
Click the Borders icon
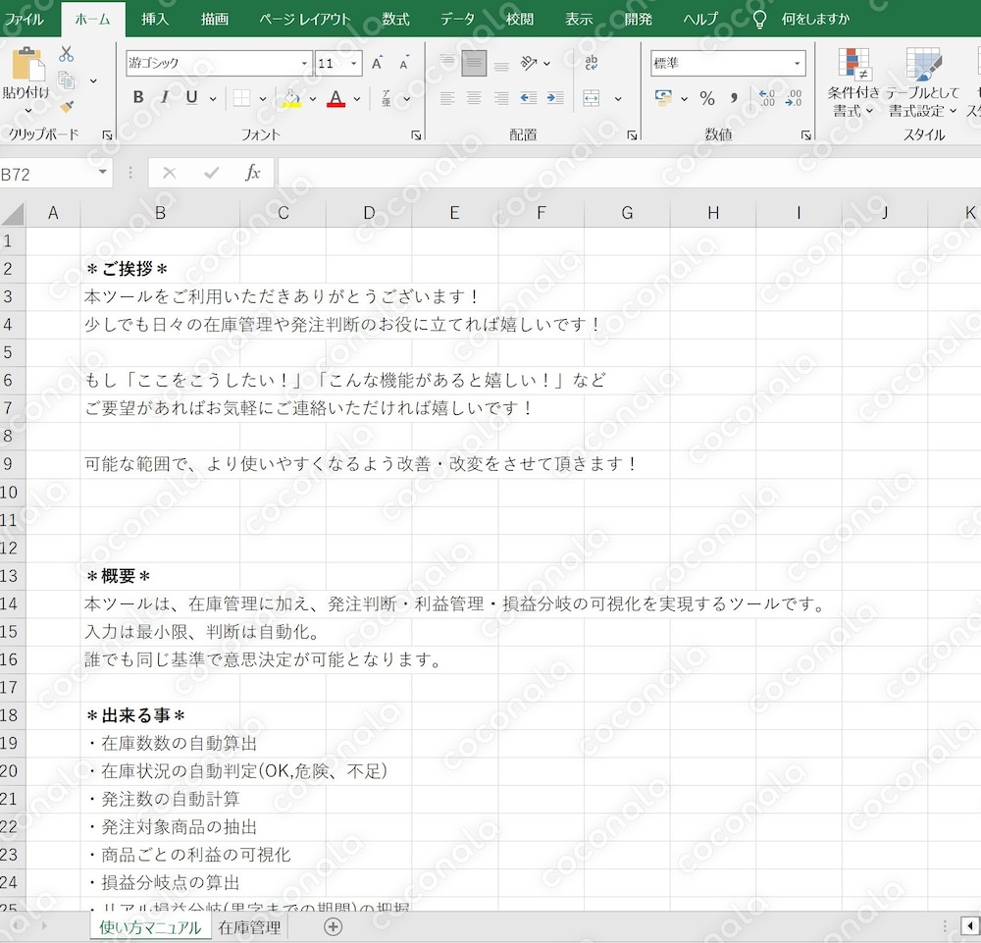point(241,97)
